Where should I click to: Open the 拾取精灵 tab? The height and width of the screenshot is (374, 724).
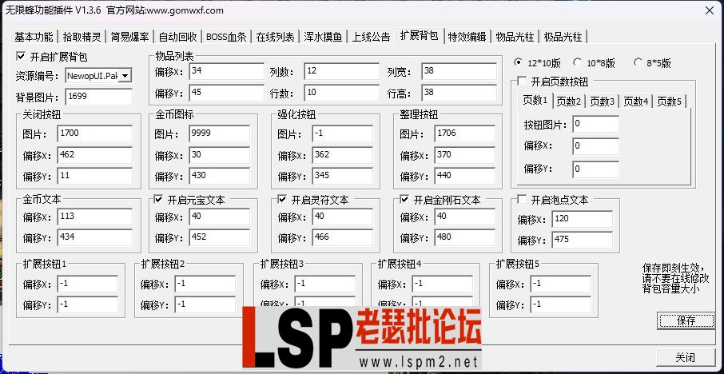(82, 37)
